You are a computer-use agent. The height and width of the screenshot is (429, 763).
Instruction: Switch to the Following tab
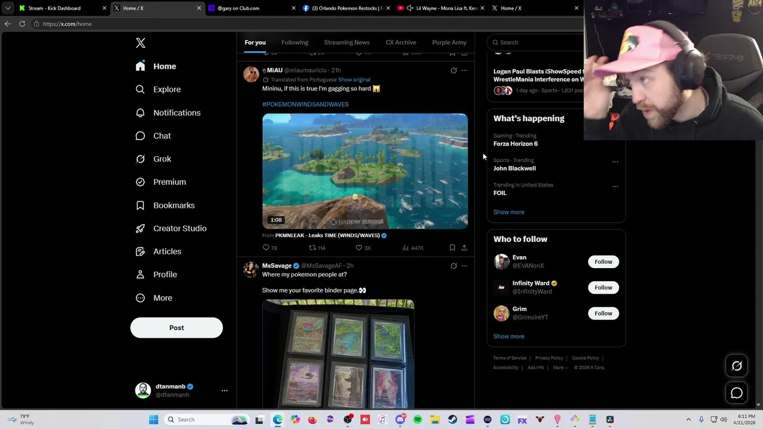coord(294,42)
